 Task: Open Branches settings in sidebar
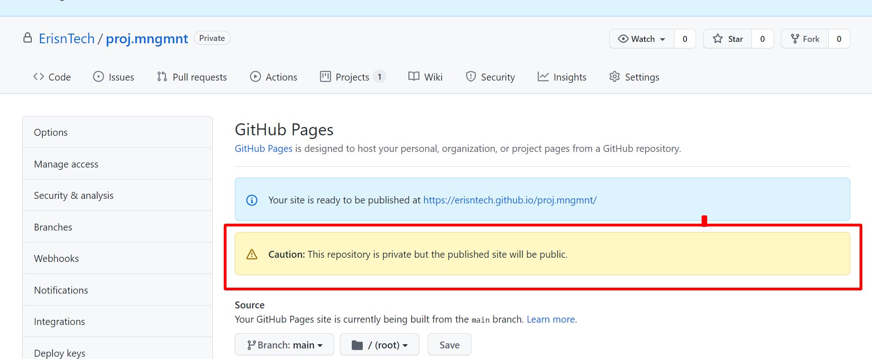pyautogui.click(x=117, y=227)
